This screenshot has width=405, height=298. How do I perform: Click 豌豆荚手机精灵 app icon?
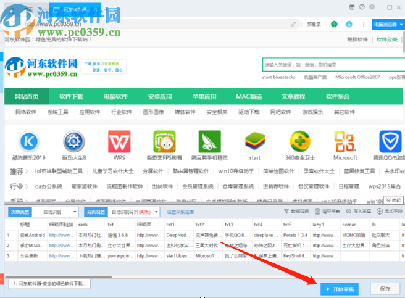pos(209,141)
